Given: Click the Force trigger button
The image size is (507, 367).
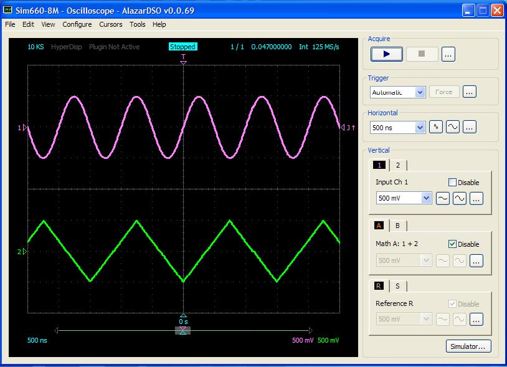Looking at the screenshot, I should (443, 92).
